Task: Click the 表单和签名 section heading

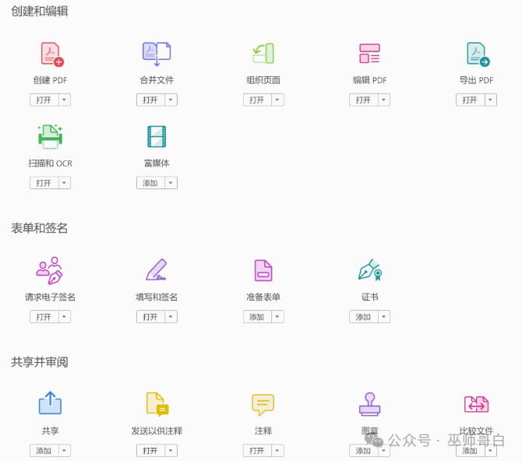Action: coord(39,228)
